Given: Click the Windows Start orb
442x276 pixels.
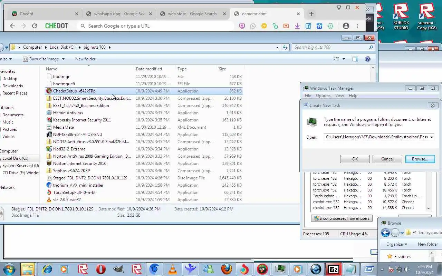Looking at the screenshot, I should coord(9,269).
